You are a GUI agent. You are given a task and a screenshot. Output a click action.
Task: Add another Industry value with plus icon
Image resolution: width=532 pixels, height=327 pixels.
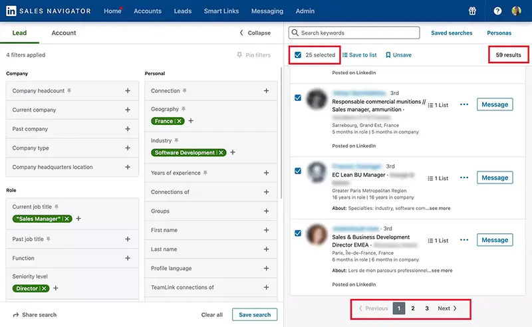click(x=233, y=152)
